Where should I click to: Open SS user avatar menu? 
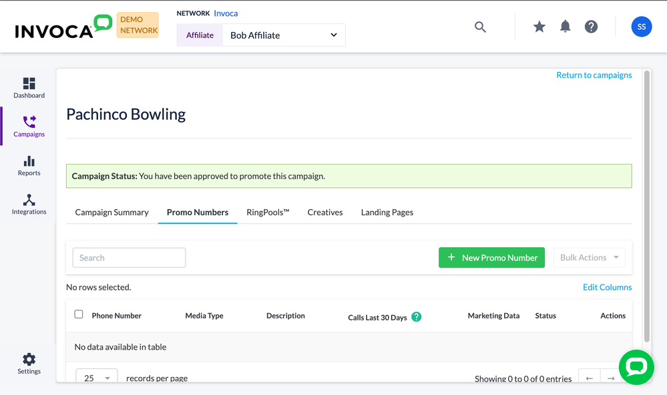[641, 27]
